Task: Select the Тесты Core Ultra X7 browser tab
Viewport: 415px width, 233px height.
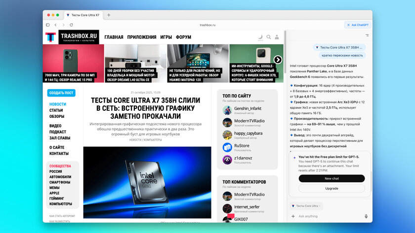Action: tap(83, 15)
